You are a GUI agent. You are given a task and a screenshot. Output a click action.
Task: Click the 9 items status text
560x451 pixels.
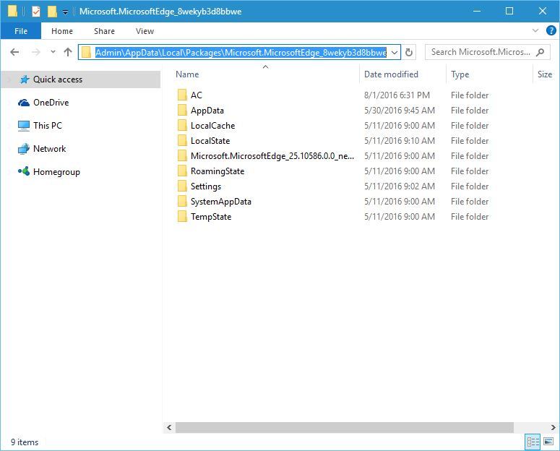point(25,442)
